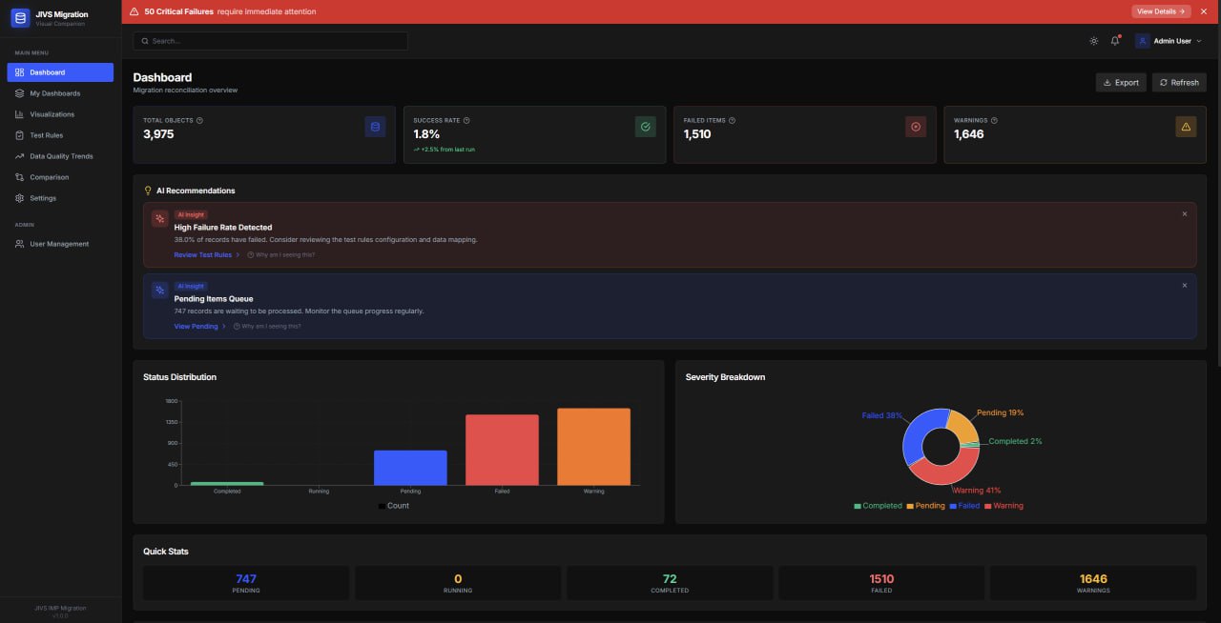Click the Failed Items error icon
The image size is (1221, 623).
(x=916, y=126)
